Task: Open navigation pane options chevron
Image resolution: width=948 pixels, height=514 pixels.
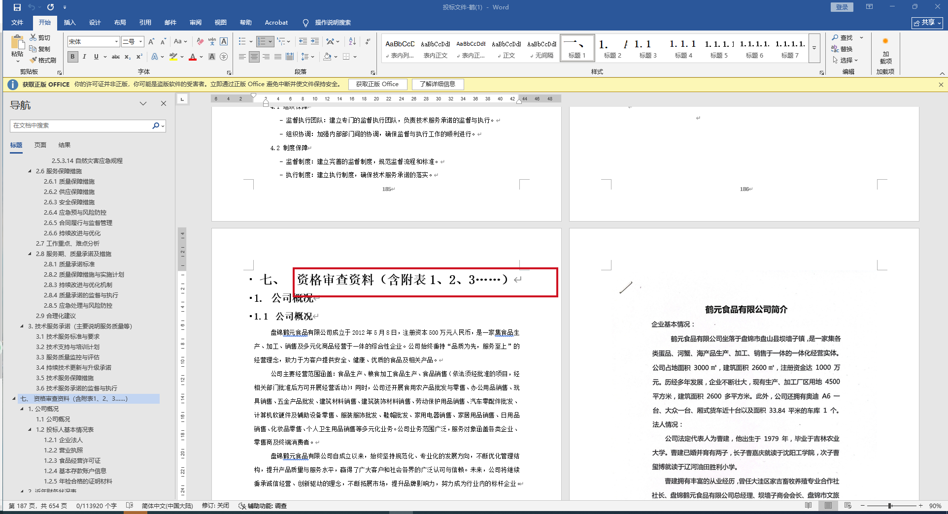Action: pos(143,103)
